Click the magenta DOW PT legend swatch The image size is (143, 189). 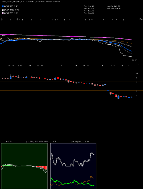[3, 13]
